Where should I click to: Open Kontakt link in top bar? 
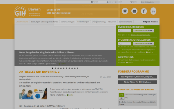95,2
